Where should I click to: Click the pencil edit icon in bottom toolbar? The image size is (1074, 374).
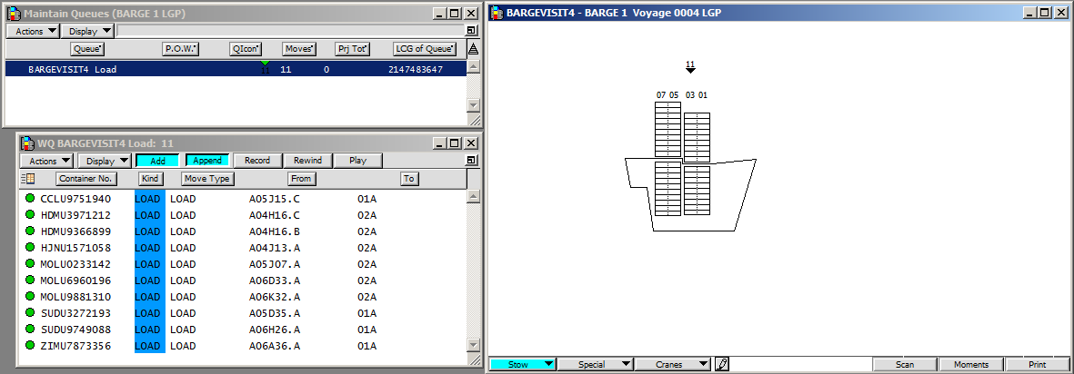click(x=722, y=364)
